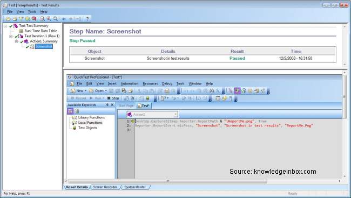Image resolution: width=351 pixels, height=198 pixels.
Task: Click the Stop button in the QuickTest screenshot
Action: click(x=113, y=98)
